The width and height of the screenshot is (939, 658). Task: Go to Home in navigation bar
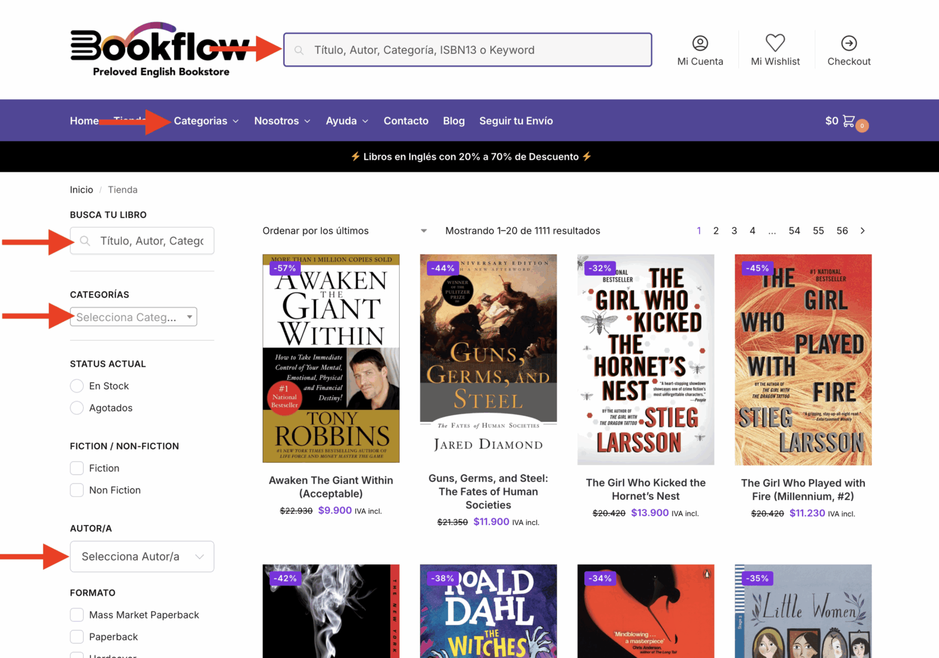tap(84, 121)
